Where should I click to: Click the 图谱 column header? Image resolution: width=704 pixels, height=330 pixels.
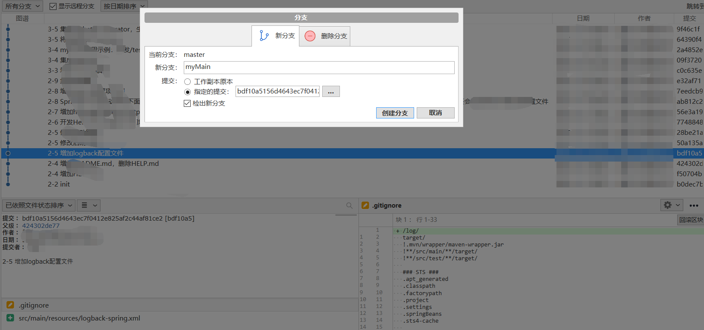click(x=22, y=18)
